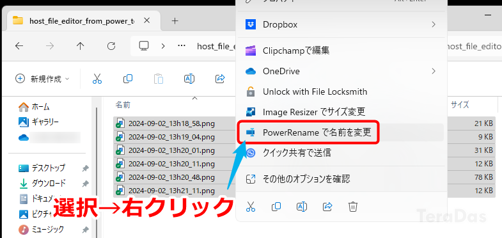502x238 pixels.
Task: Open ダウンロード in quick access
Action: [x=42, y=183]
